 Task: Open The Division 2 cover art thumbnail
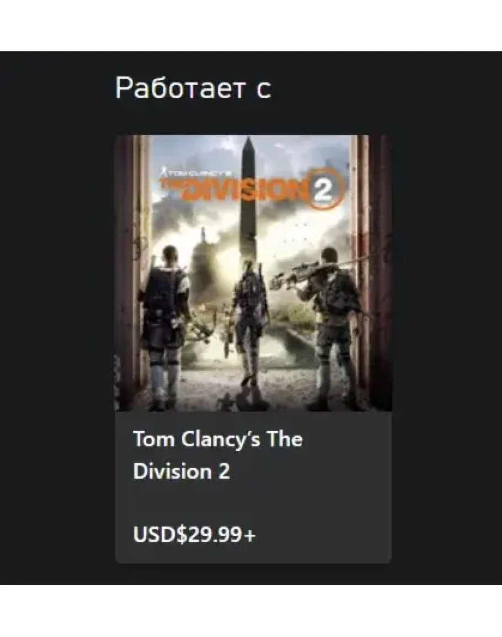pyautogui.click(x=253, y=273)
